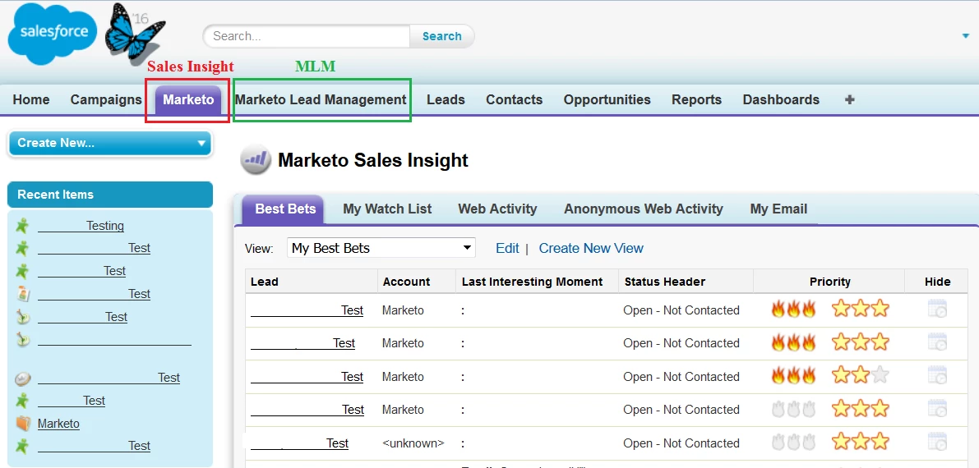Open the Create New... dropdown
Image resolution: width=979 pixels, height=468 pixels.
pyautogui.click(x=110, y=143)
